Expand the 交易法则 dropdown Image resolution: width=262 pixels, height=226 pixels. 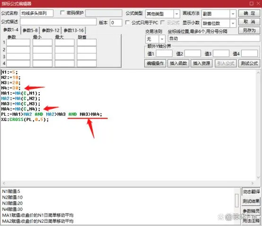click(x=162, y=39)
